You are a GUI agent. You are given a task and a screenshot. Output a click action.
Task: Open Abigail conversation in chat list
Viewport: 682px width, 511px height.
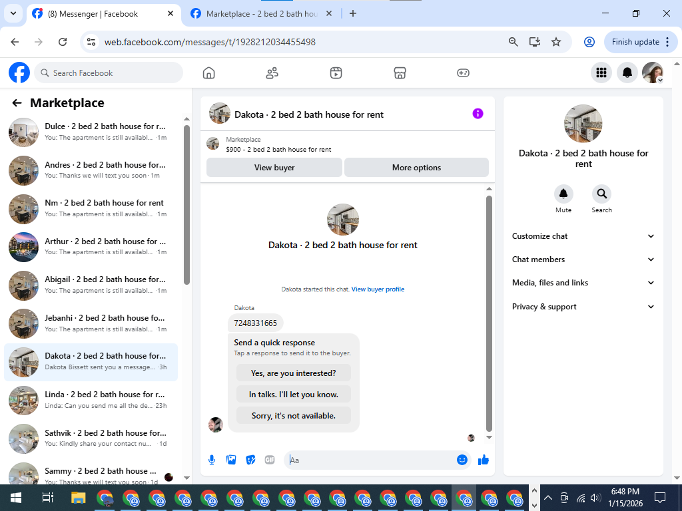[x=91, y=285]
